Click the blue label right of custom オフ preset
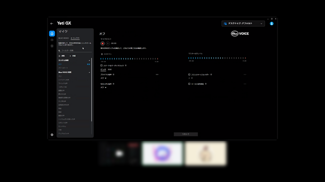Screen dimensions: 325x182 [x=88, y=64]
